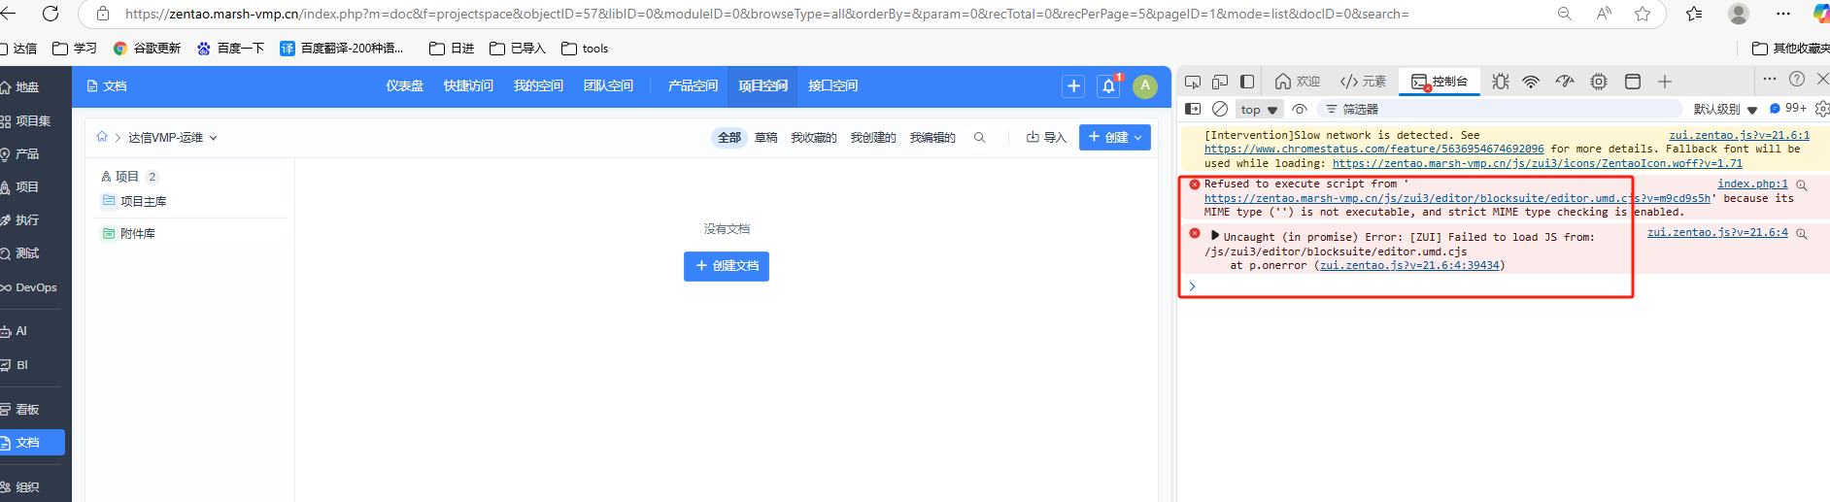Open DevTools application panel icon

tap(1633, 82)
